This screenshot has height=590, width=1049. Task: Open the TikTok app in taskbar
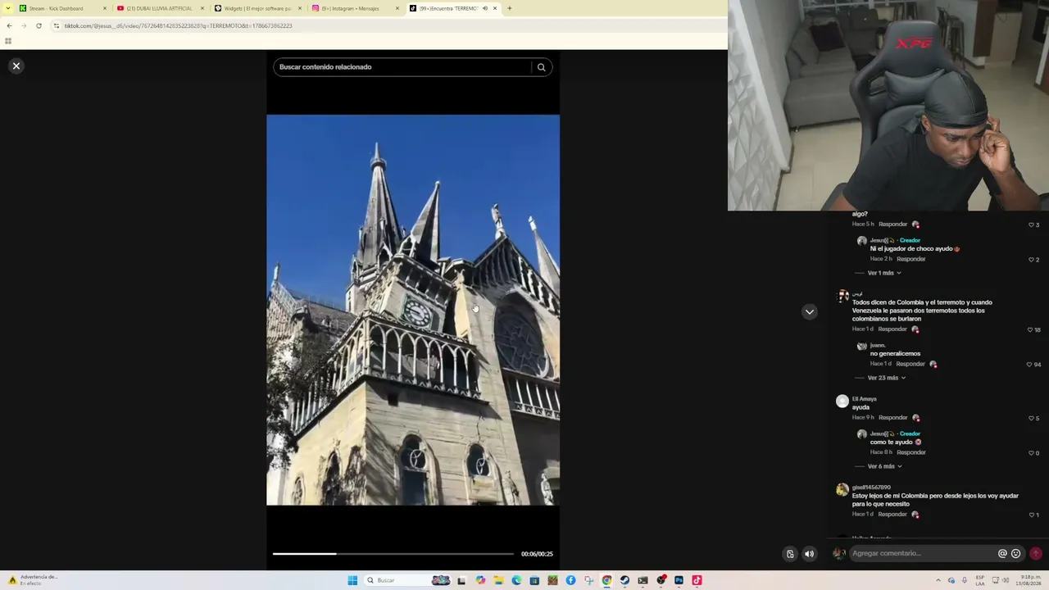point(697,580)
